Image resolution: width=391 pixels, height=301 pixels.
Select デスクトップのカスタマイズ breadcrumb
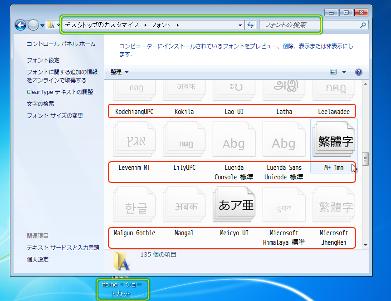click(102, 25)
